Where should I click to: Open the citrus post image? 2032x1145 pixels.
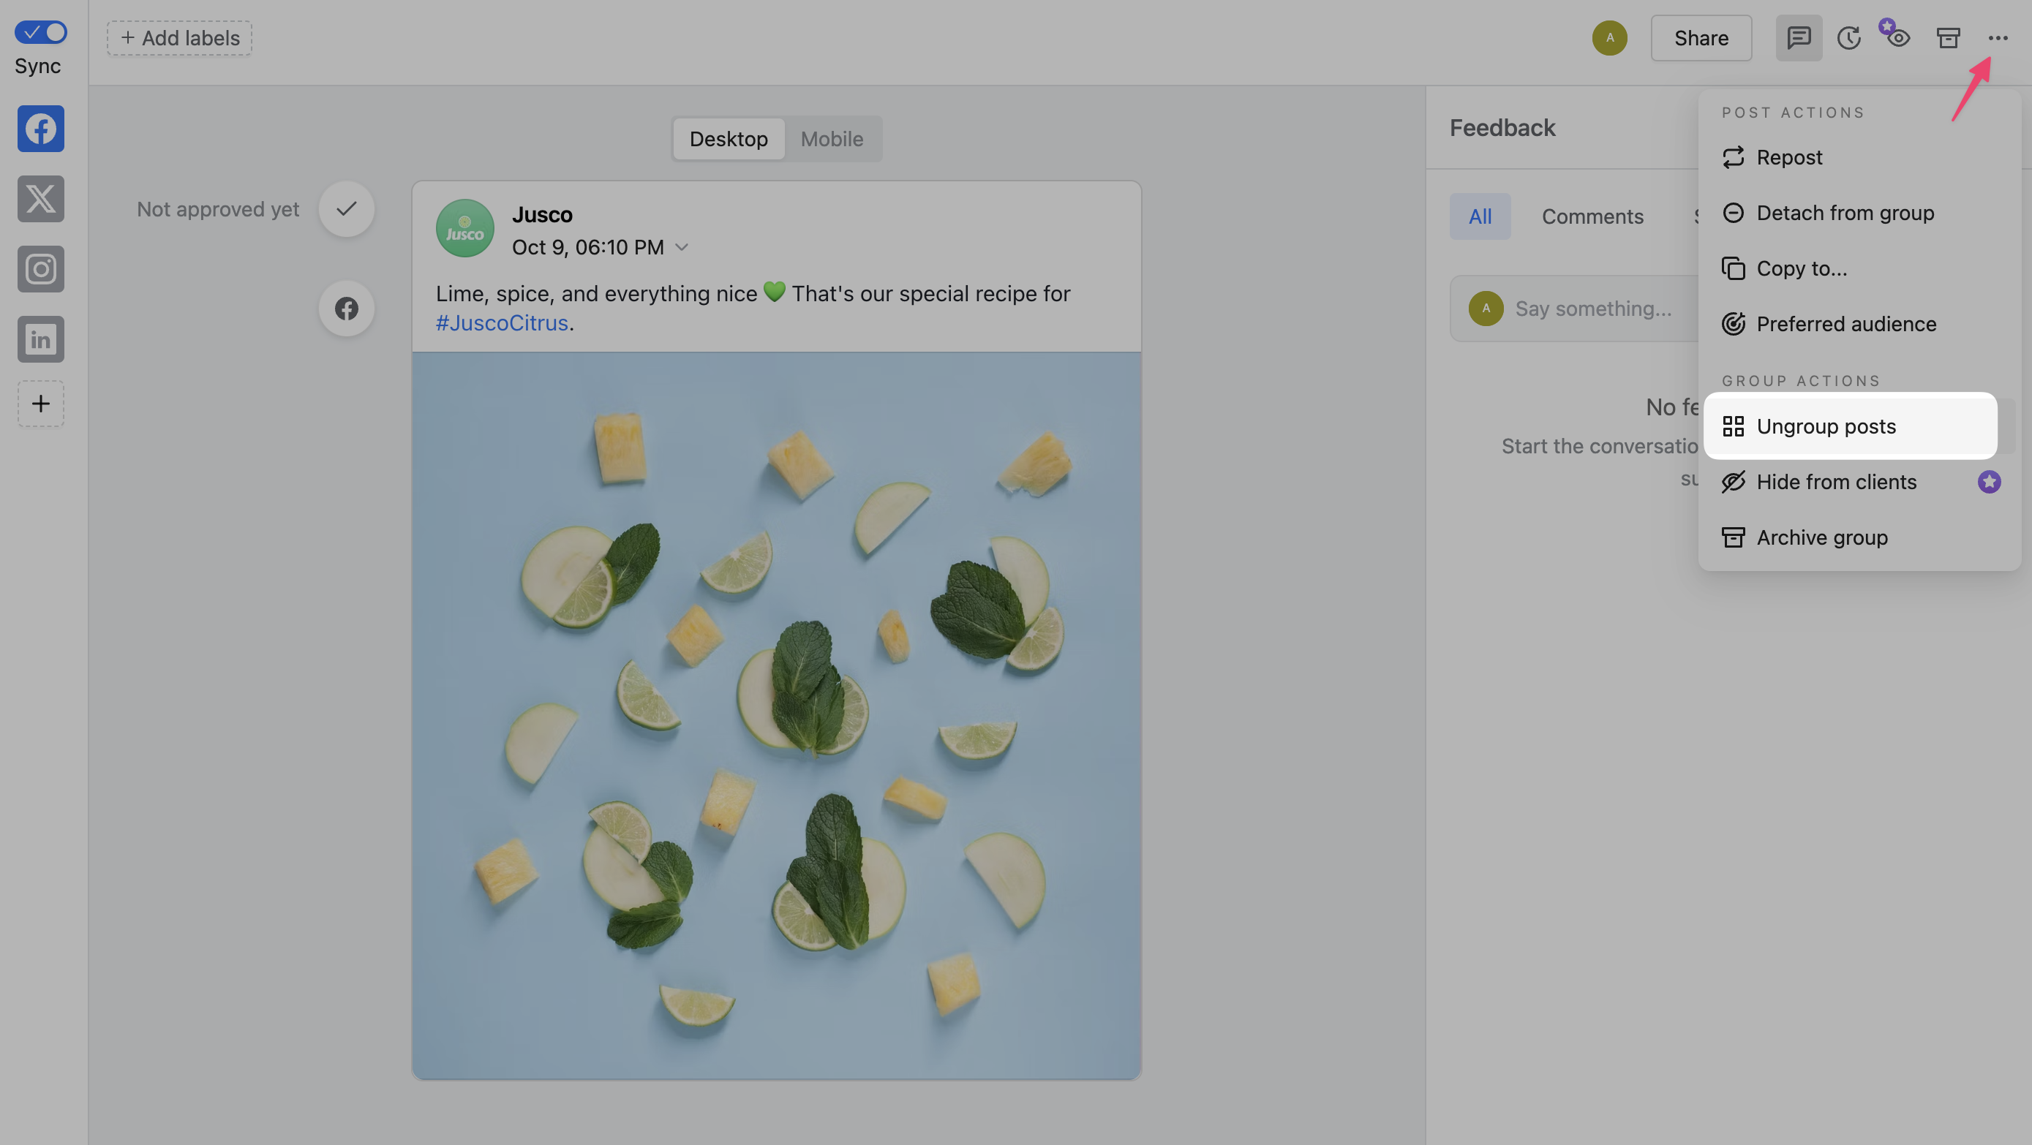point(776,715)
